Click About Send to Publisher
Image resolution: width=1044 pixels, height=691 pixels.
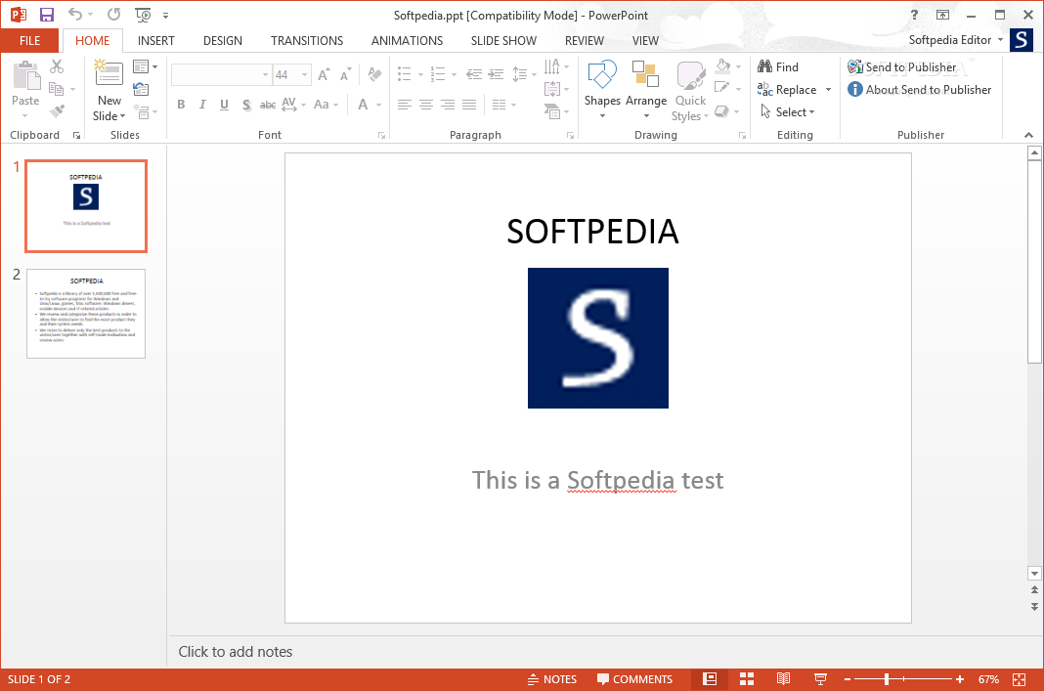[x=920, y=89]
